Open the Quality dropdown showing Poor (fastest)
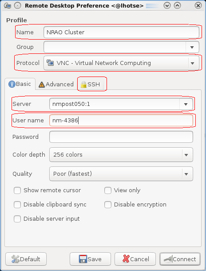This screenshot has height=271, width=206. [x=121, y=174]
